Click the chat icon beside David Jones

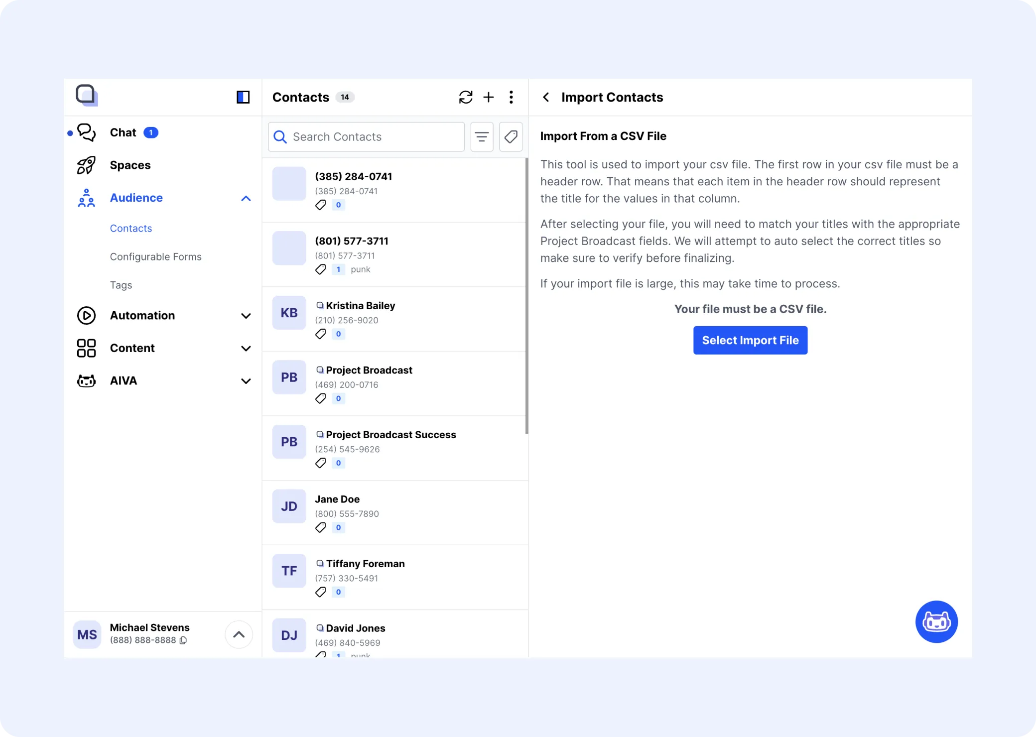(320, 628)
